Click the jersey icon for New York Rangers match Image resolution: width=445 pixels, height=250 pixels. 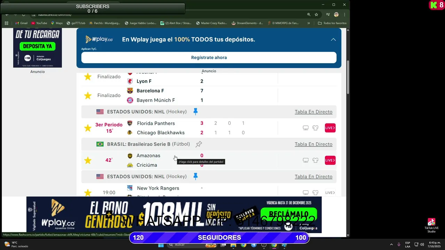coord(315,193)
